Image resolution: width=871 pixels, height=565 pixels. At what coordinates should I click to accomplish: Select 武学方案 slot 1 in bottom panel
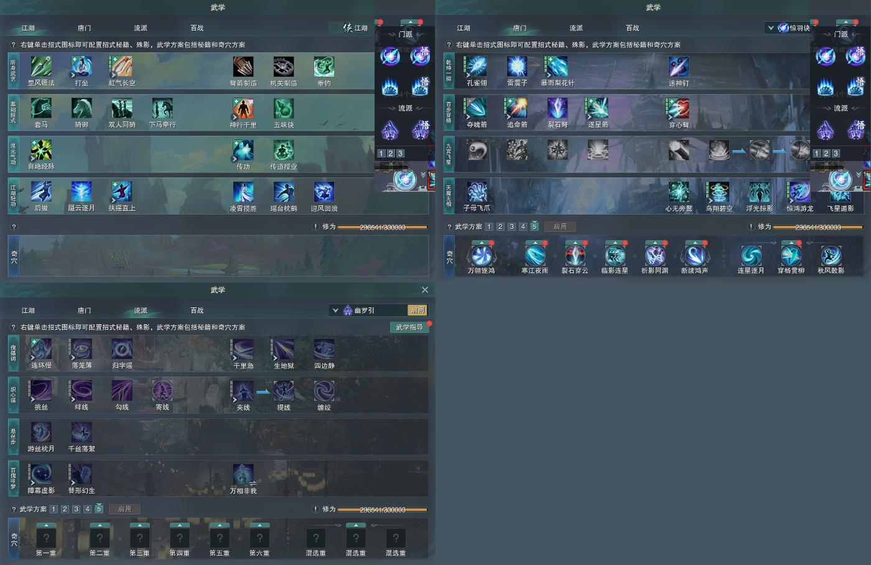point(54,509)
